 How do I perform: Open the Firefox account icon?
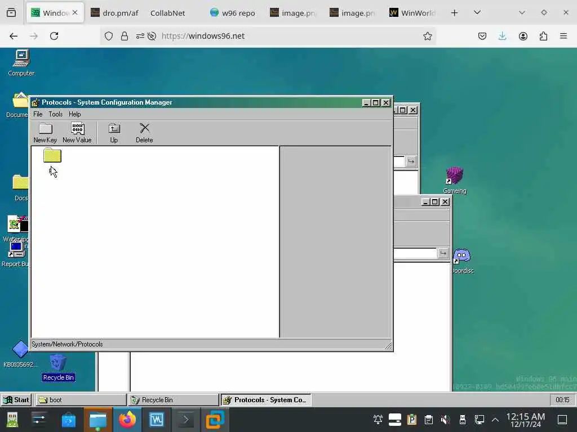click(523, 36)
